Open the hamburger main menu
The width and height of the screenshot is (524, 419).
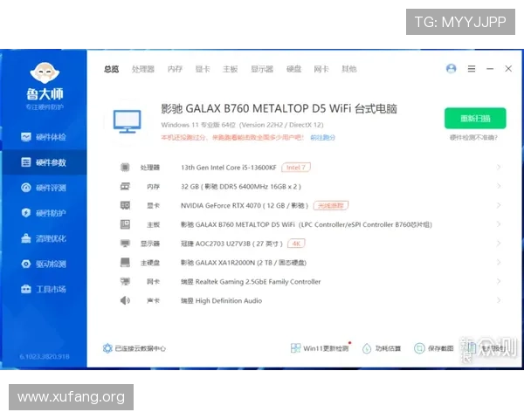(472, 69)
